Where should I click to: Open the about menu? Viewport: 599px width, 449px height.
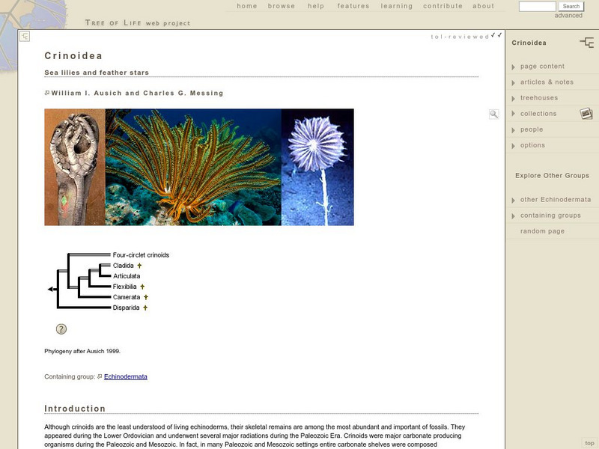point(483,6)
